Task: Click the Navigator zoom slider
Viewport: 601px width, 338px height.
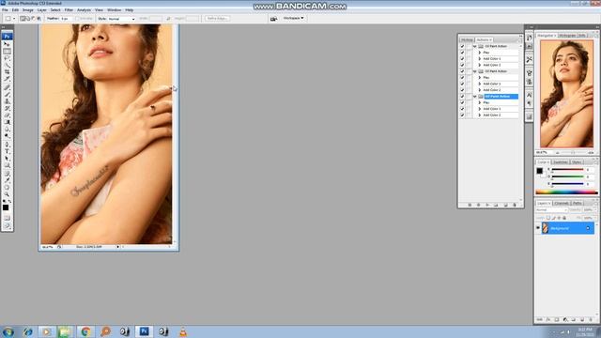Action: (573, 152)
